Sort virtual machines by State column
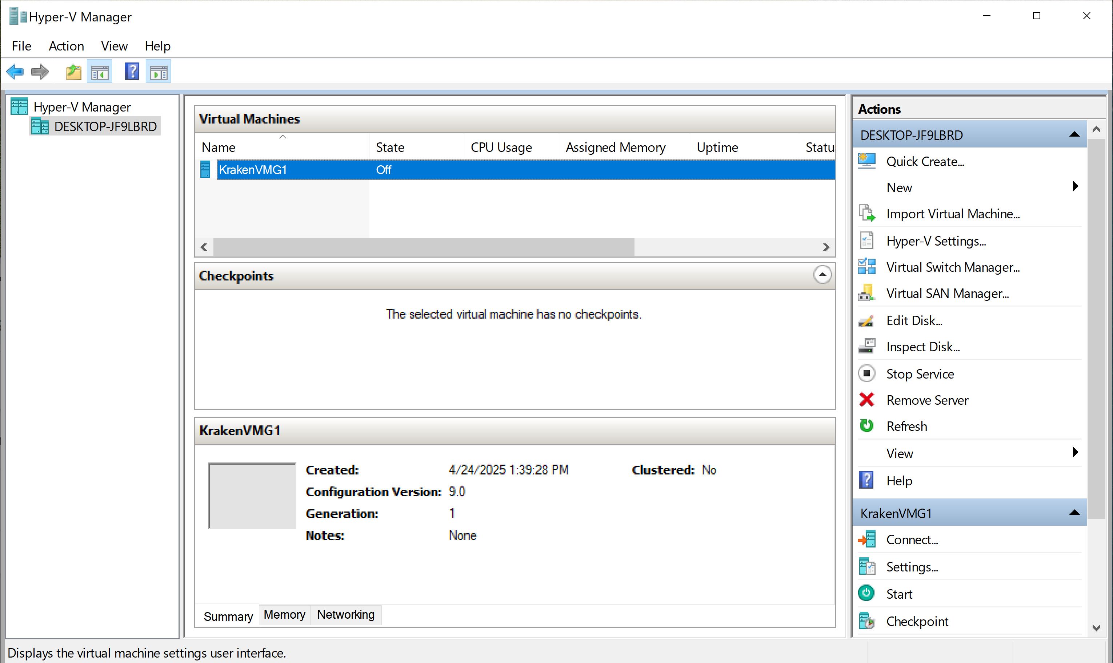This screenshot has height=663, width=1113. (x=390, y=147)
